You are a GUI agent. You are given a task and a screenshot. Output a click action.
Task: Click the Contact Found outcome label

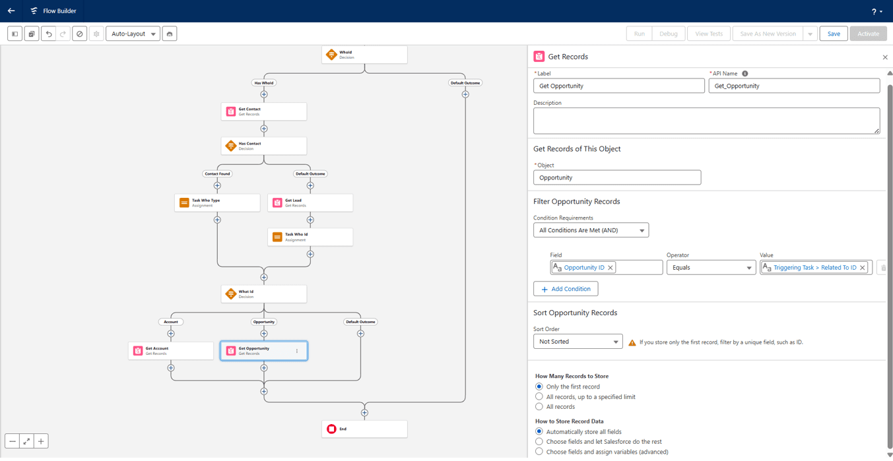coord(217,174)
